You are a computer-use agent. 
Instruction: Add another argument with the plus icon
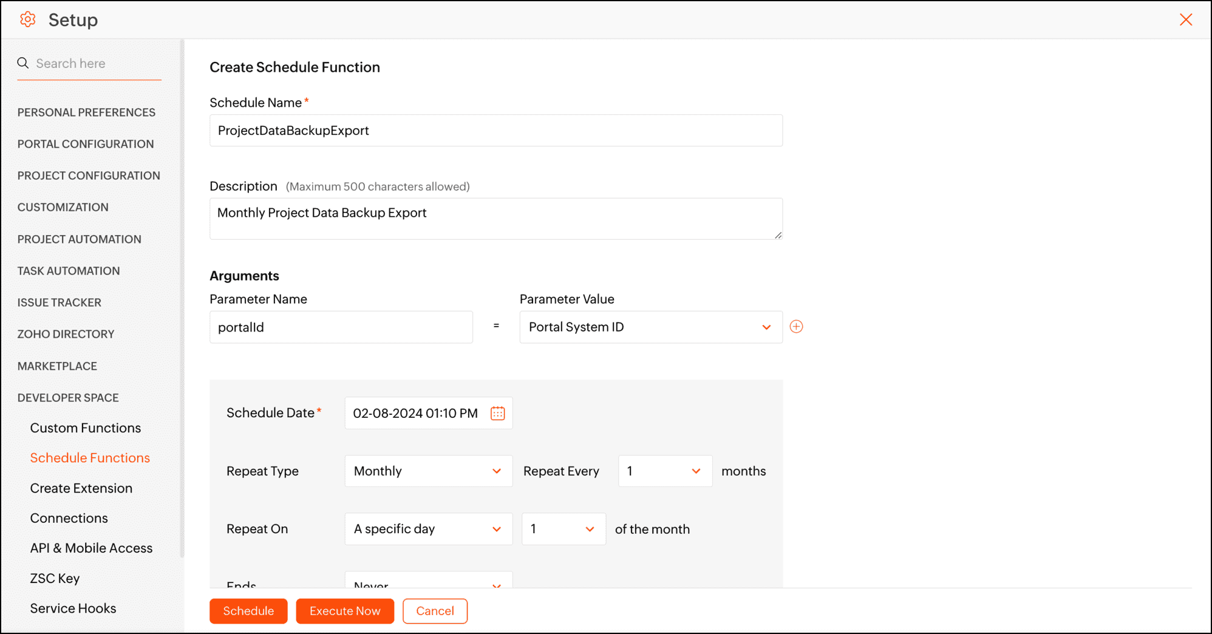[796, 327]
